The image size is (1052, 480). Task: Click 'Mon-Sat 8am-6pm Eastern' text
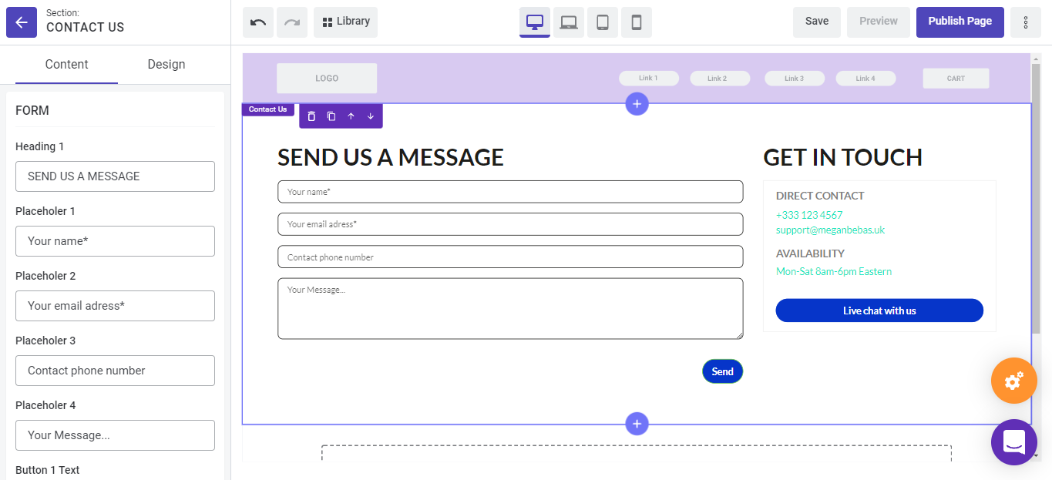coord(834,271)
